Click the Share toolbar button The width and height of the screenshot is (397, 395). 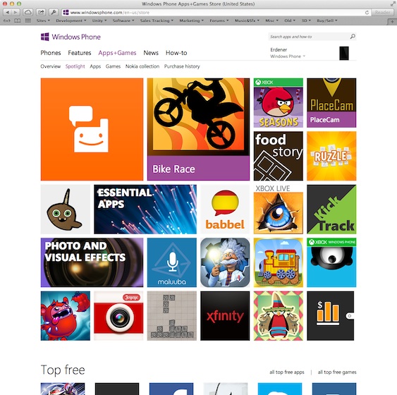tap(41, 12)
